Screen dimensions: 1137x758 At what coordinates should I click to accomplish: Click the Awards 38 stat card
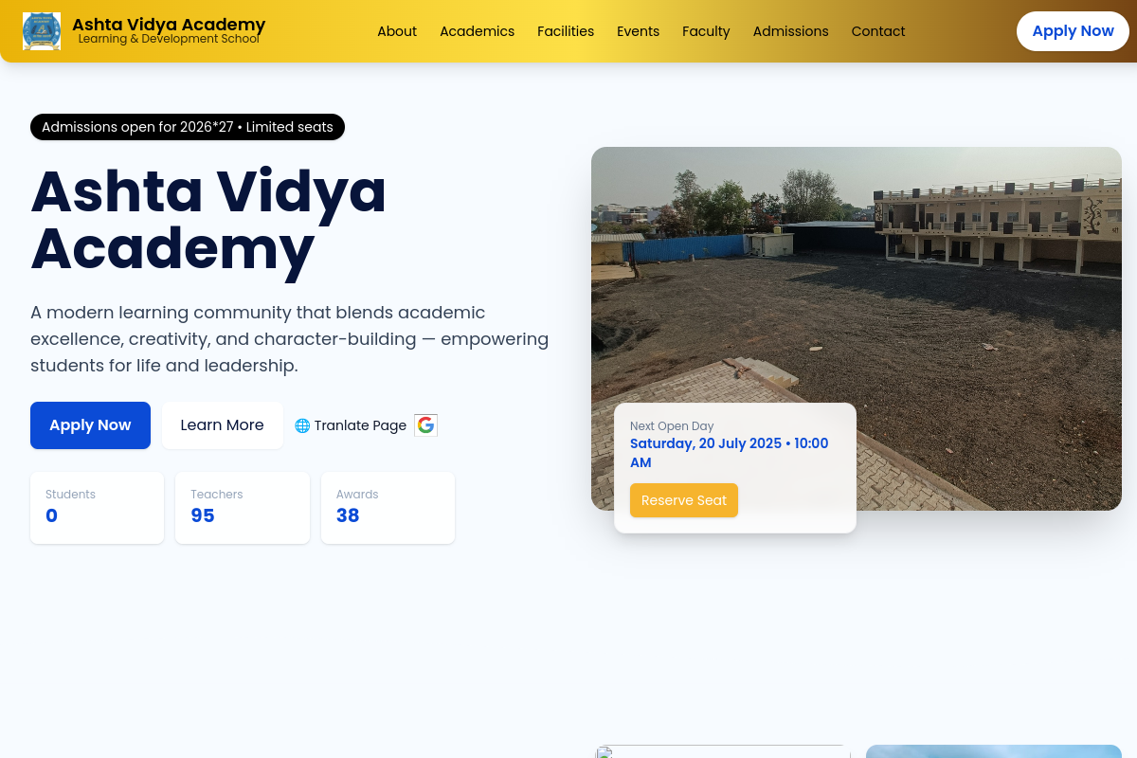388,508
